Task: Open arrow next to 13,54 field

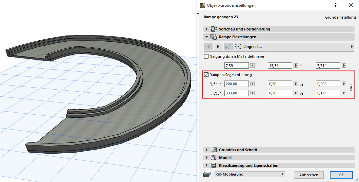Action: pyautogui.click(x=296, y=66)
